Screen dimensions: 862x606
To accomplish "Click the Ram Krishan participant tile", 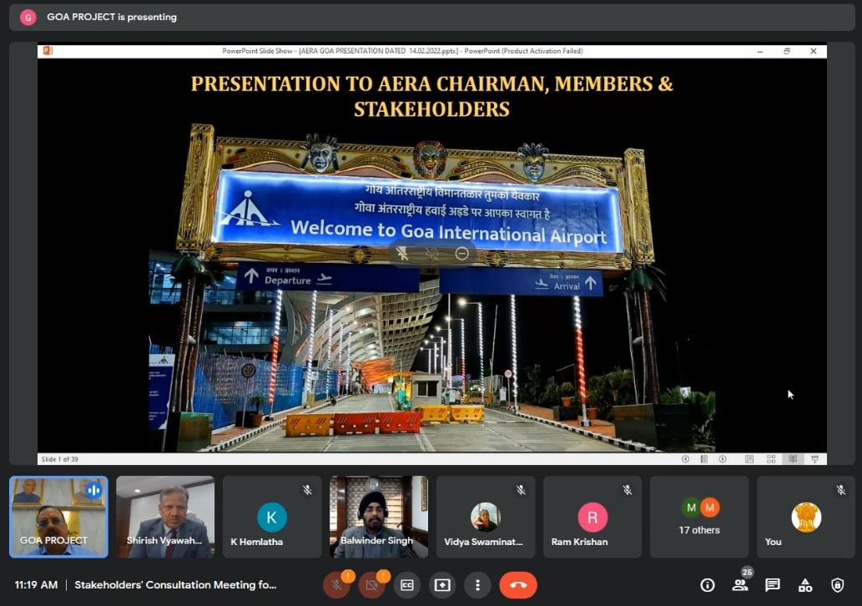I will (592, 517).
